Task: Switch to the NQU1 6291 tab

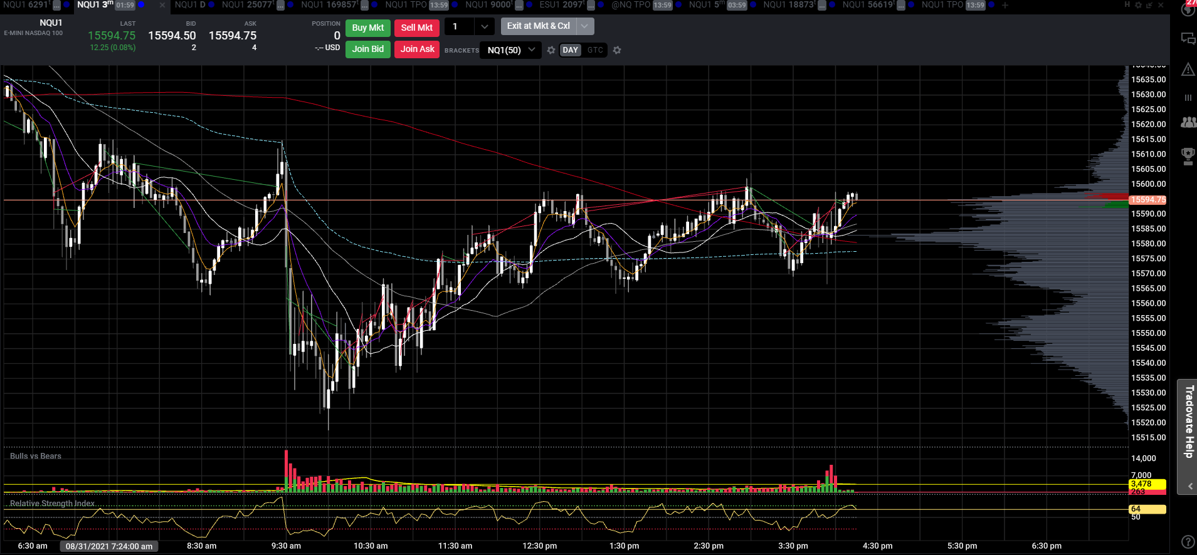Action: point(26,5)
